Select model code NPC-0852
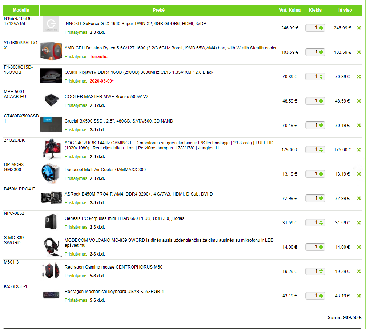Screen dimensions: 366x329 point(14,213)
